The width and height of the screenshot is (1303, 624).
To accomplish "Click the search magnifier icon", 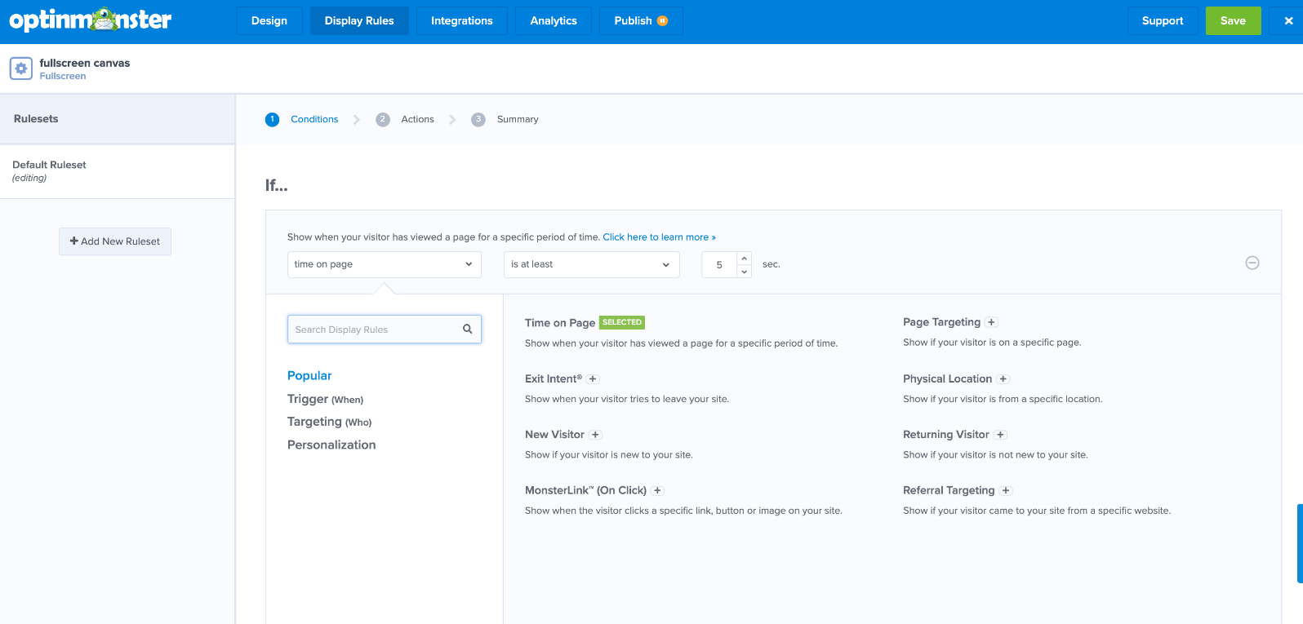I will point(468,330).
